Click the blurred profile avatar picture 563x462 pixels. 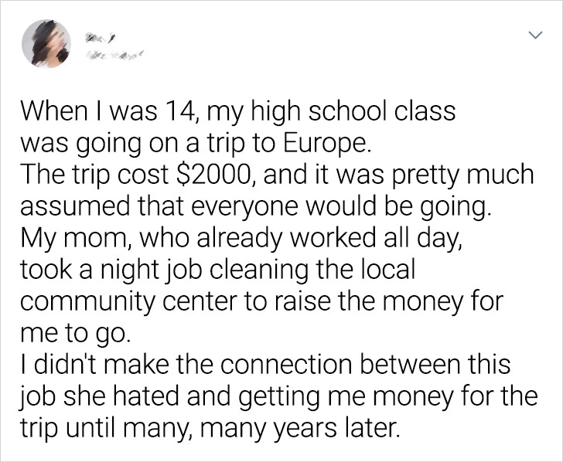point(45,42)
